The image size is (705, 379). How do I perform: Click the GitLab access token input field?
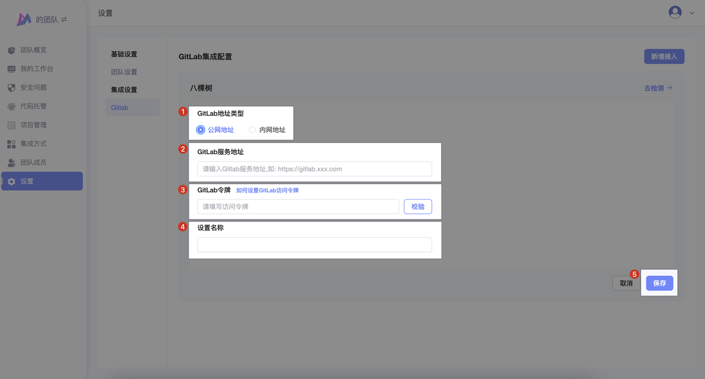coord(298,207)
